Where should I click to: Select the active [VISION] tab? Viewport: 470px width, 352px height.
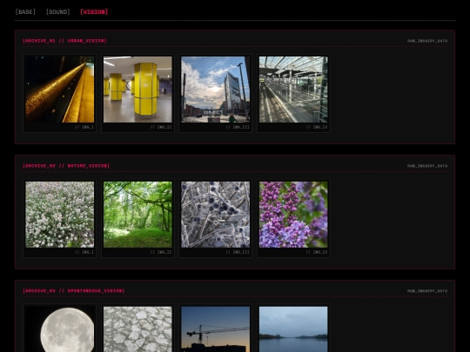coord(94,11)
